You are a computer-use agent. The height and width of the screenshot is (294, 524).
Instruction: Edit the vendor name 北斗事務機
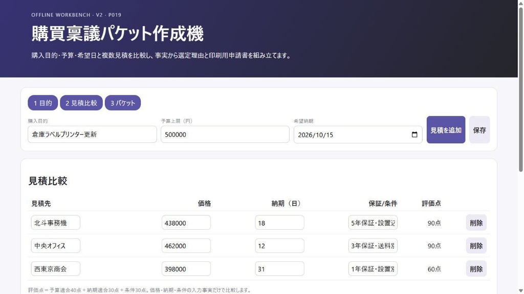tap(55, 223)
